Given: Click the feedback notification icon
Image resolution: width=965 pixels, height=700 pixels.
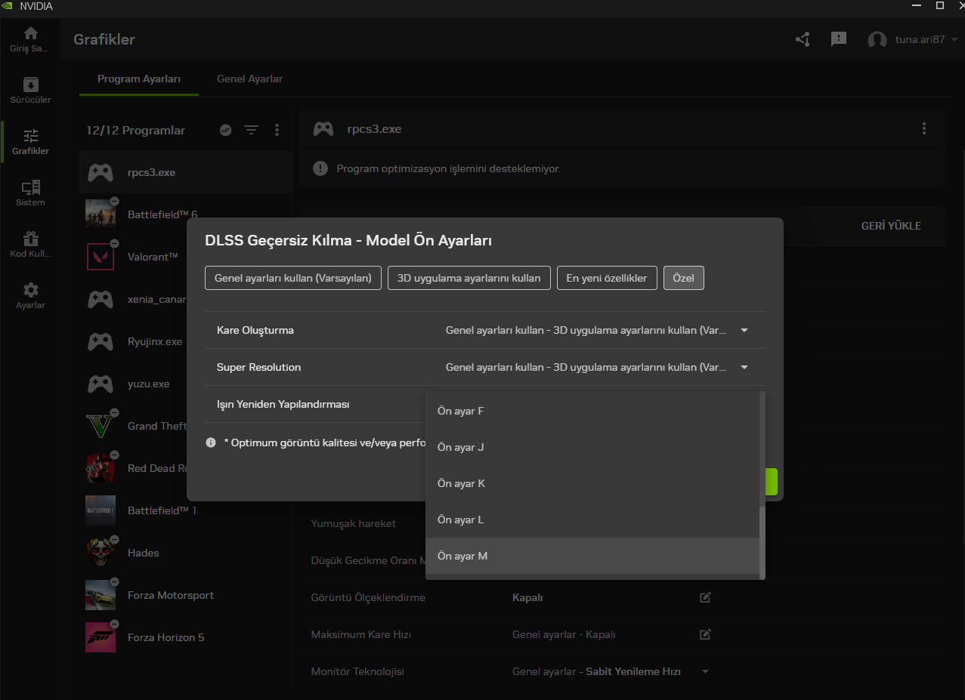Looking at the screenshot, I should pos(838,39).
